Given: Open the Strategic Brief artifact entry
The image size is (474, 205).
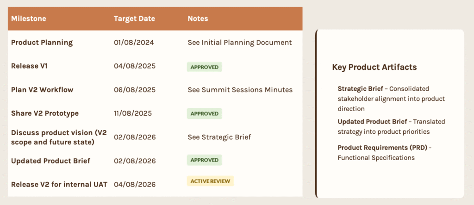Looking at the screenshot, I should coord(391,99).
